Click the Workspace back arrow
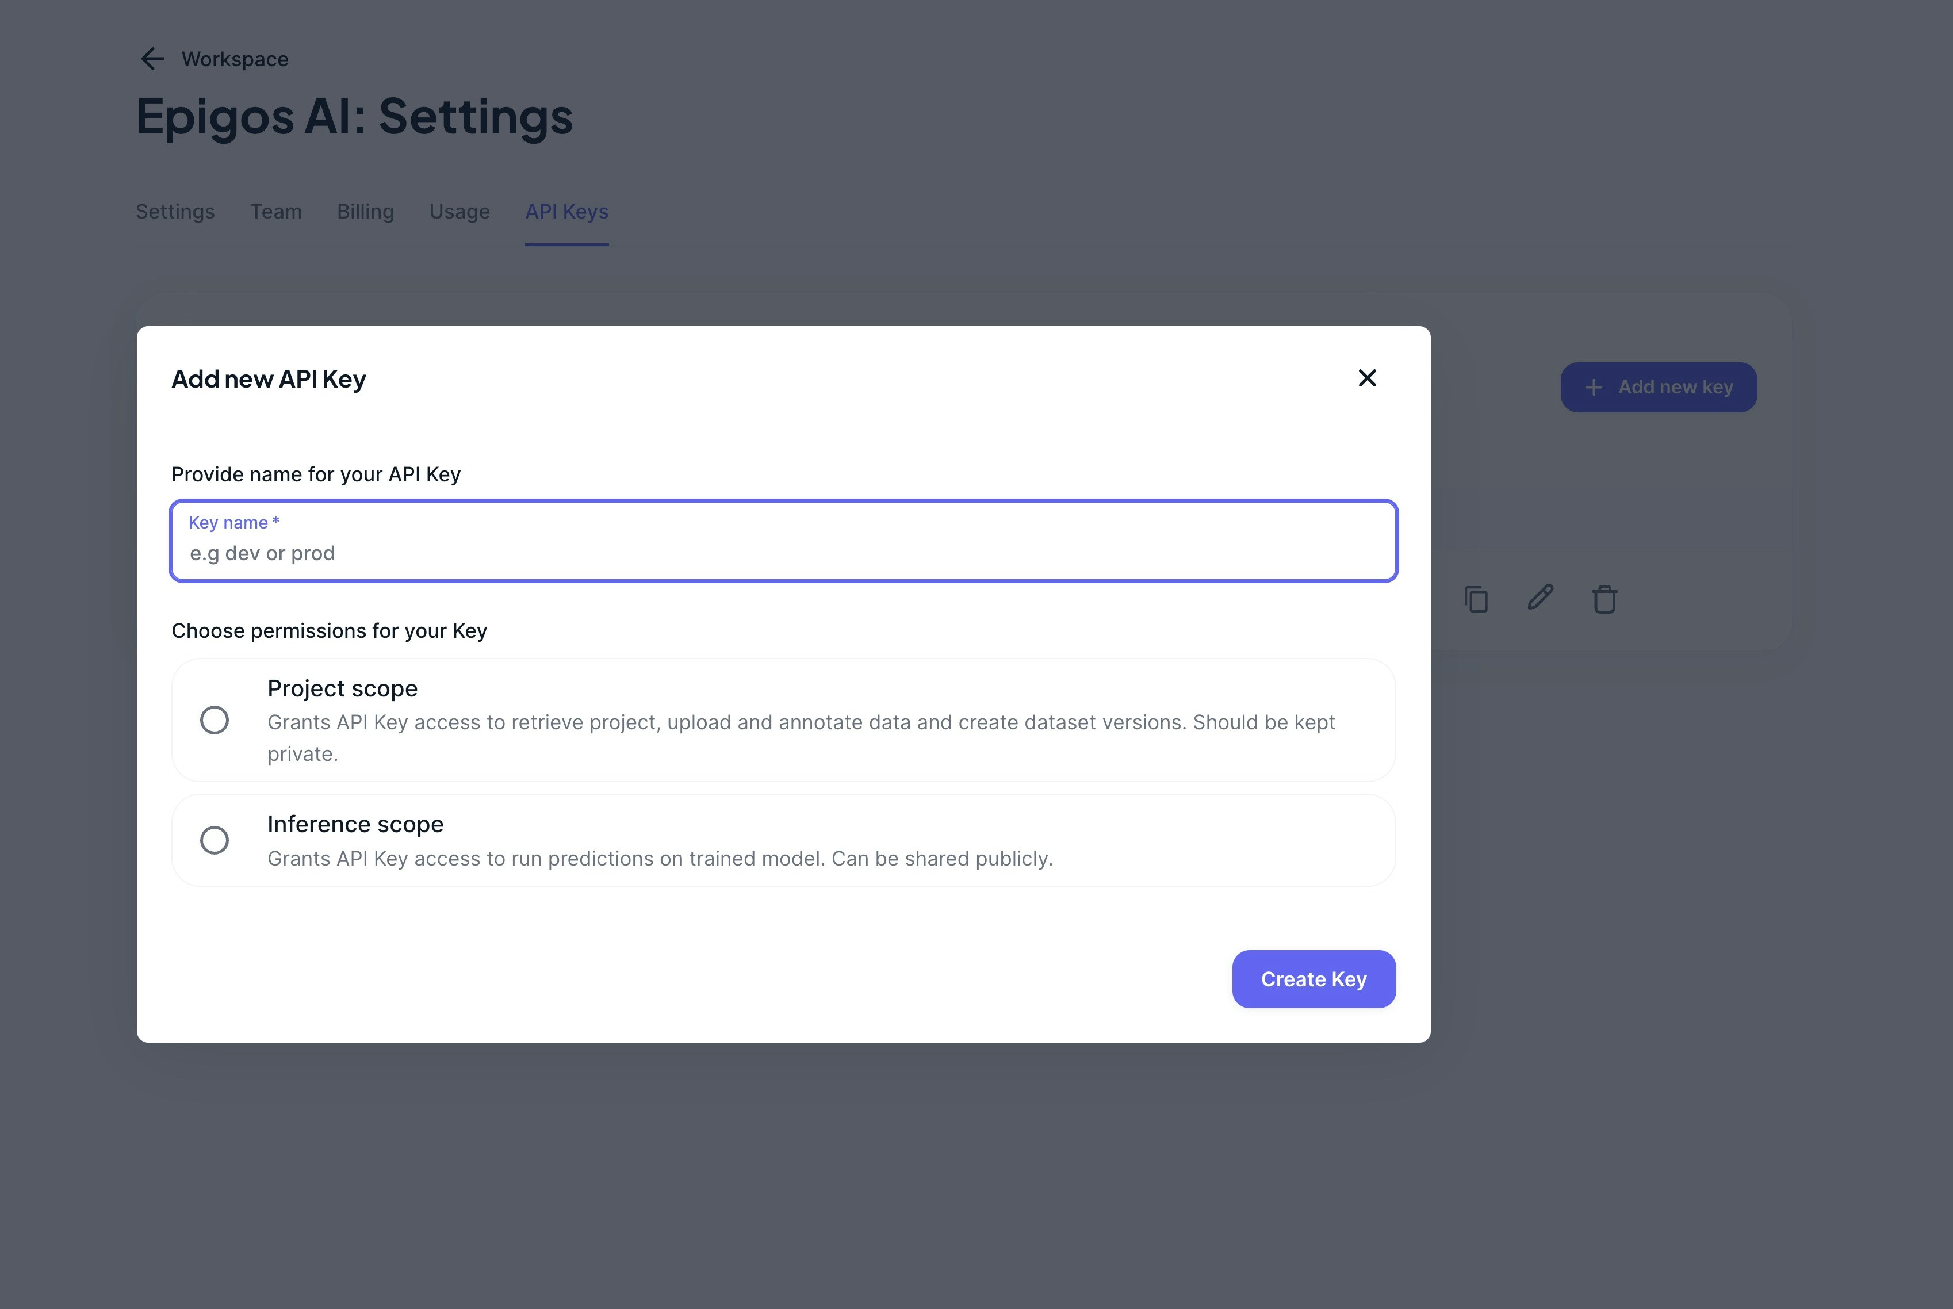1953x1309 pixels. [153, 59]
